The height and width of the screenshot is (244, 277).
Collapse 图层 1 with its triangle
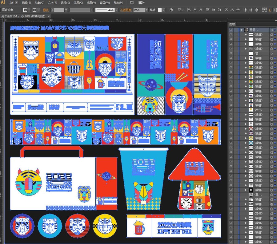241,30
